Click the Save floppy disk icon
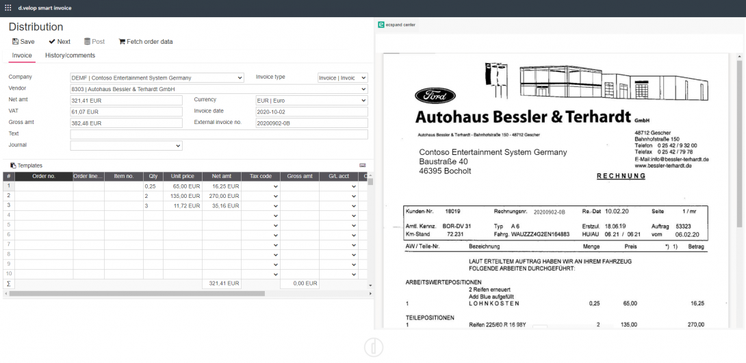This screenshot has height=363, width=746. [x=15, y=42]
